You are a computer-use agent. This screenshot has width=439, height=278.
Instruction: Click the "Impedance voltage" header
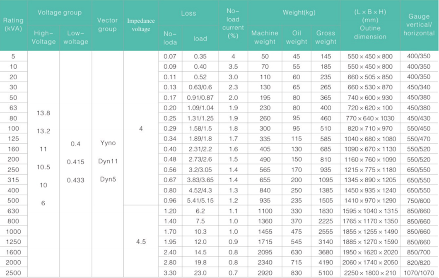tap(141, 25)
